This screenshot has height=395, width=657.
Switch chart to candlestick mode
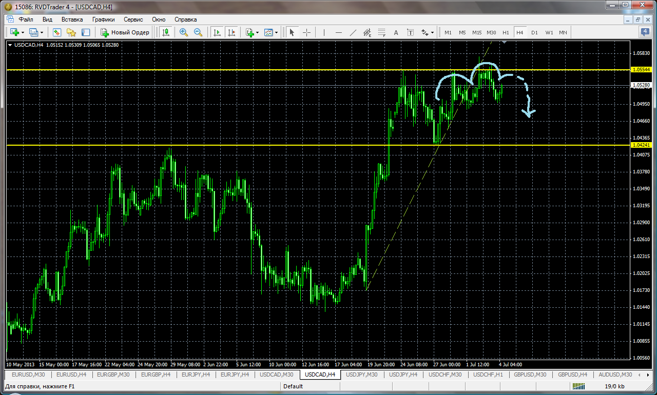click(166, 32)
